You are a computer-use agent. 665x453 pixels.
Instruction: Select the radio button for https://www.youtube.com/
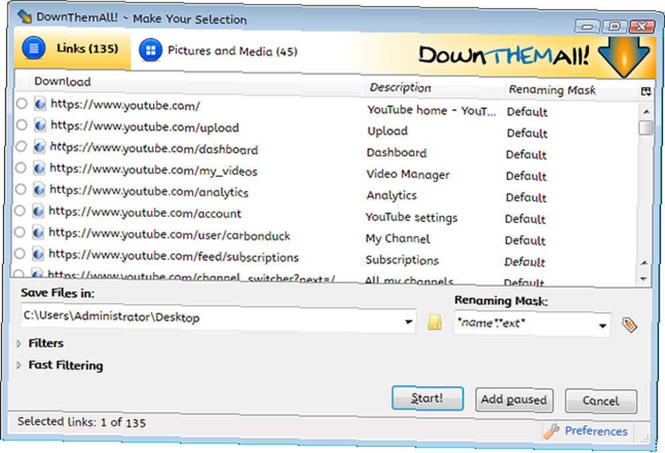tap(22, 104)
